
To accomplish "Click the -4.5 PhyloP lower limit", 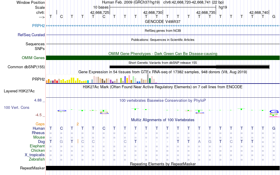I will 38,115.
